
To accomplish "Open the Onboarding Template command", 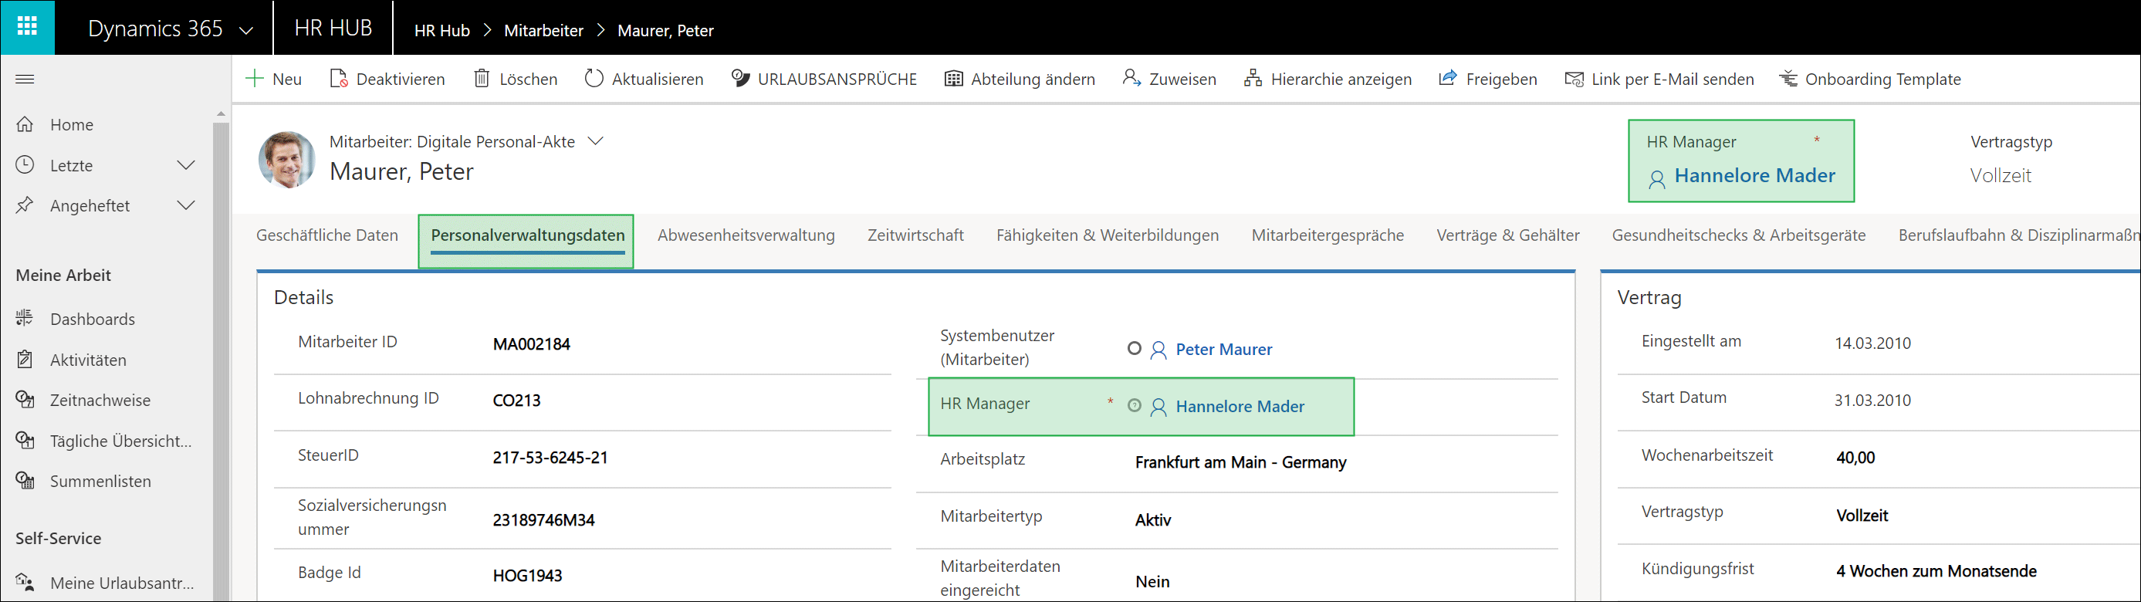I will (x=1869, y=79).
